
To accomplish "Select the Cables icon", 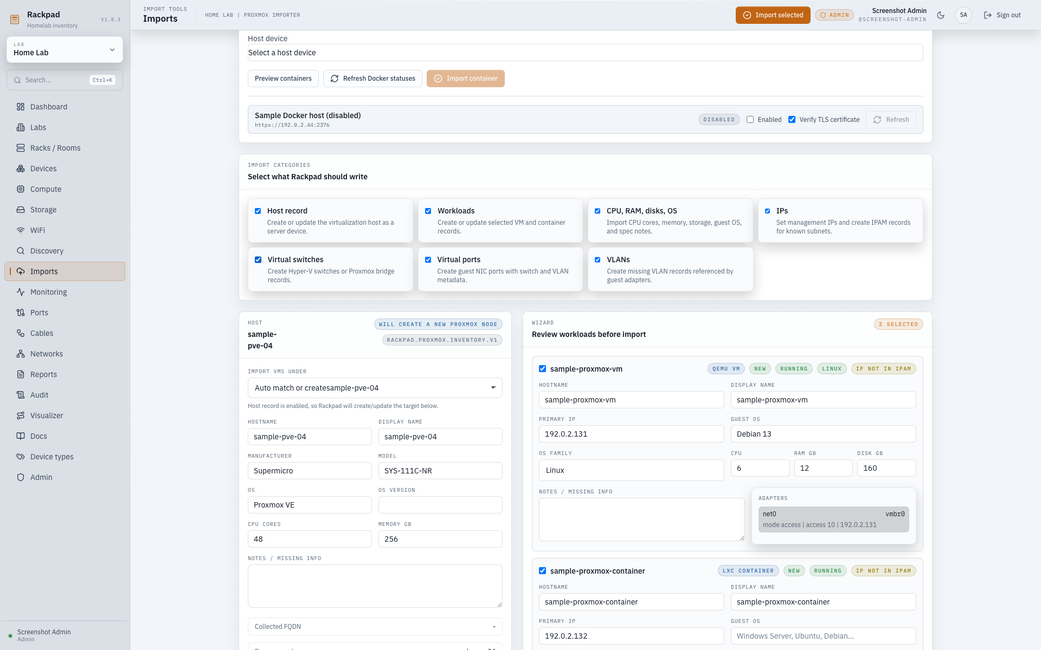I will click(21, 333).
